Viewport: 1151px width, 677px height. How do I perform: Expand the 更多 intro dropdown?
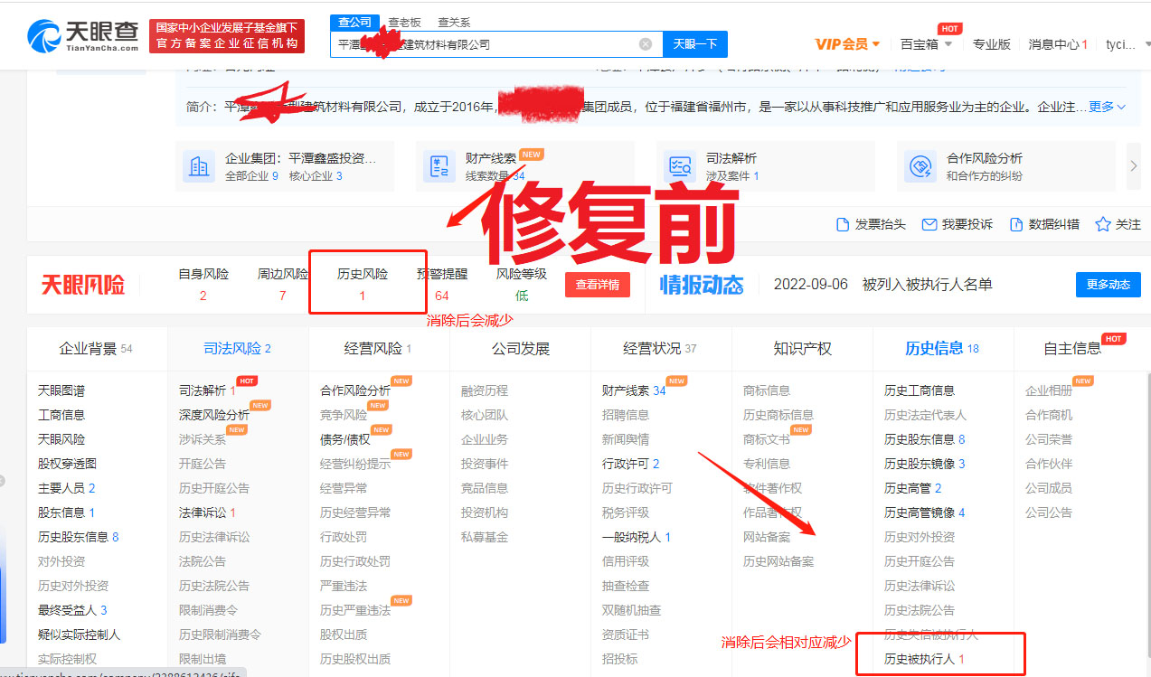click(1108, 107)
